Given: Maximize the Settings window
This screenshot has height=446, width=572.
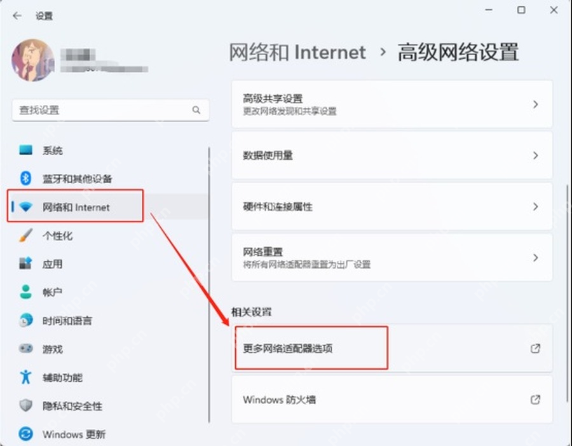Looking at the screenshot, I should 521,10.
